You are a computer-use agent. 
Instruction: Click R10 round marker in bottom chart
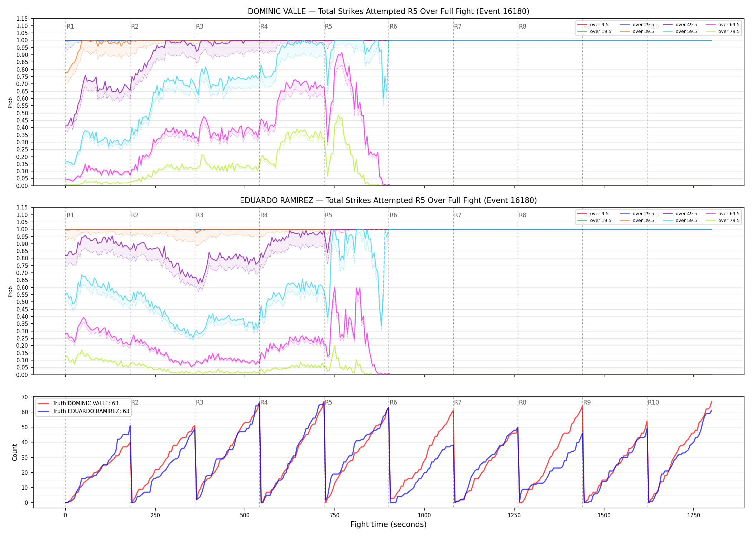653,402
